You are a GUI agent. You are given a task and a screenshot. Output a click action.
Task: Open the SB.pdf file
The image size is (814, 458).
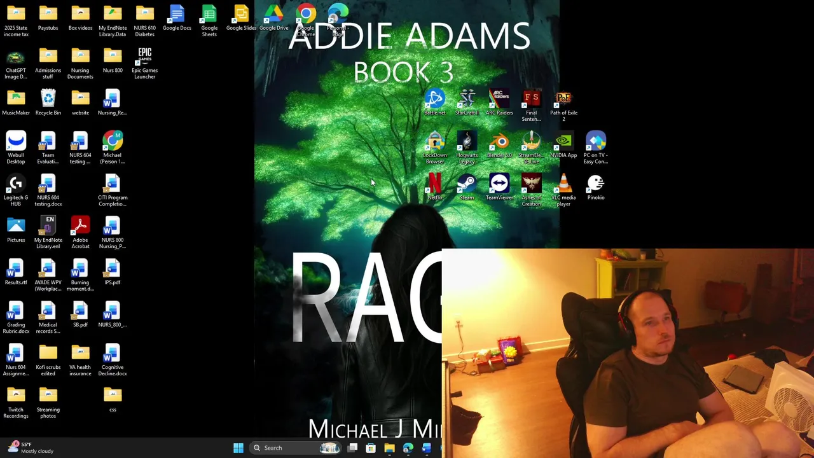pyautogui.click(x=80, y=315)
